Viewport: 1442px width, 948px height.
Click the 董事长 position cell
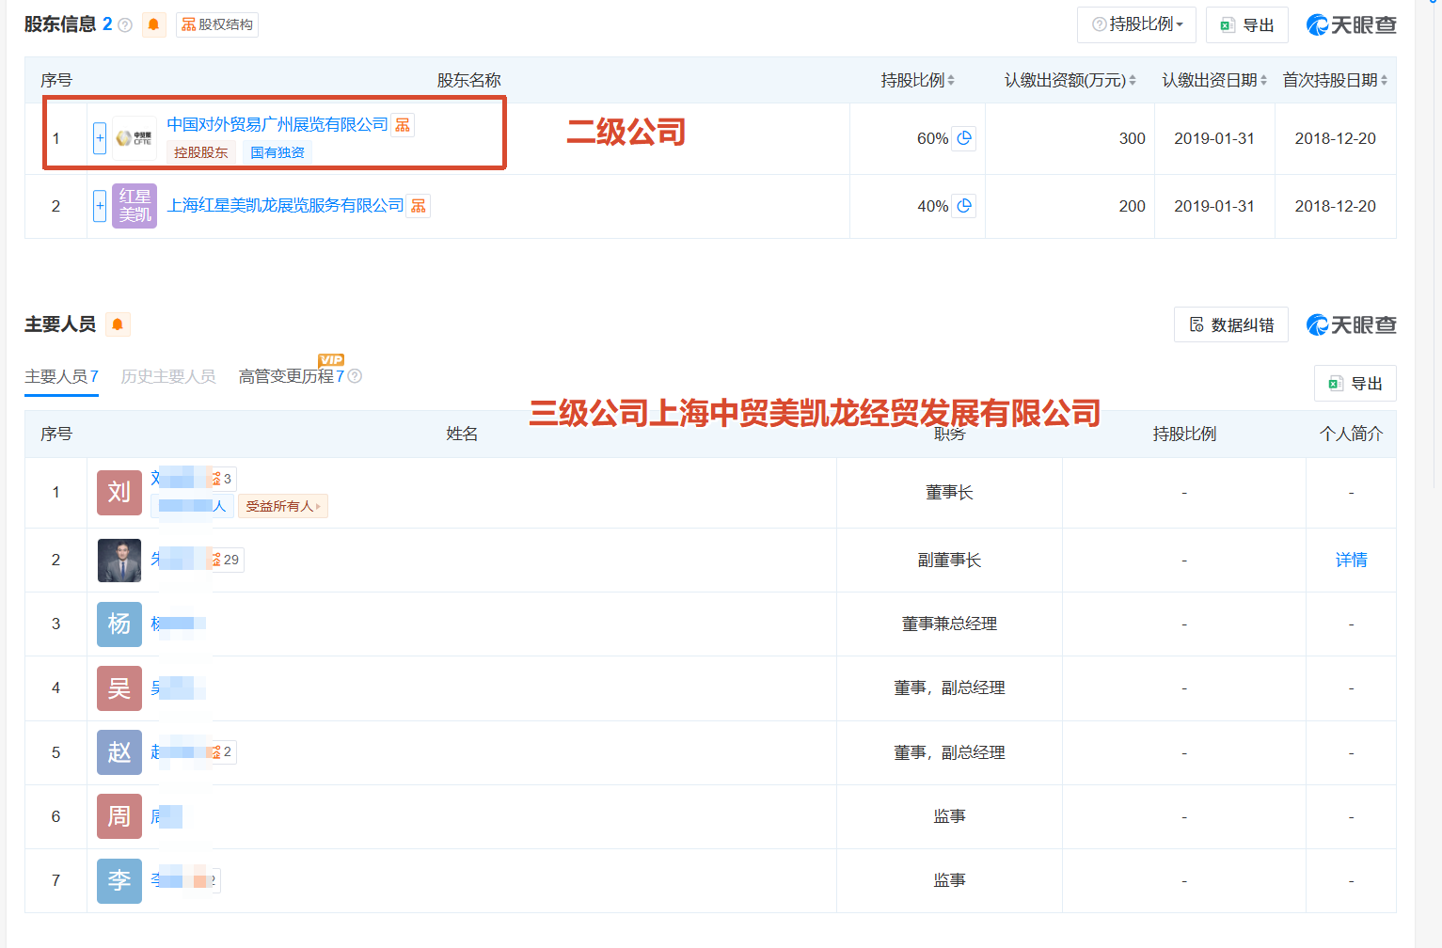point(949,493)
